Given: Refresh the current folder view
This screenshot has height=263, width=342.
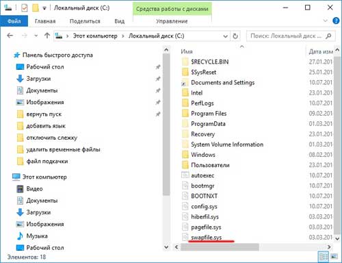Looking at the screenshot, I should pyautogui.click(x=235, y=36).
